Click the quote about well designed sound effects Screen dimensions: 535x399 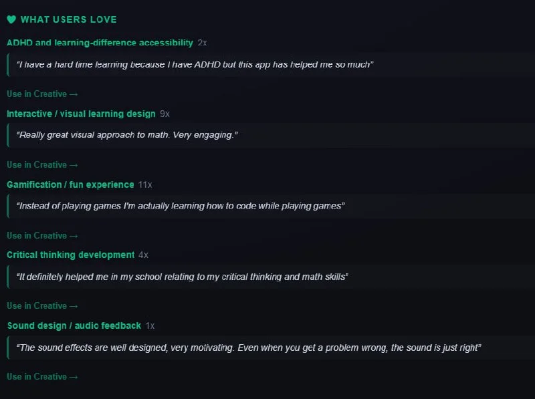pos(249,348)
